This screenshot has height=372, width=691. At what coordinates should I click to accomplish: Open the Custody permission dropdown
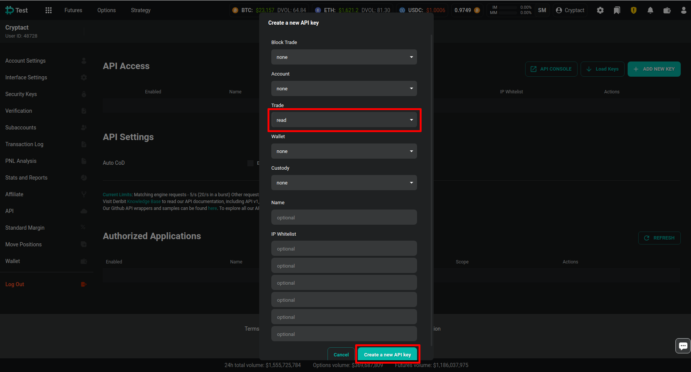click(344, 183)
